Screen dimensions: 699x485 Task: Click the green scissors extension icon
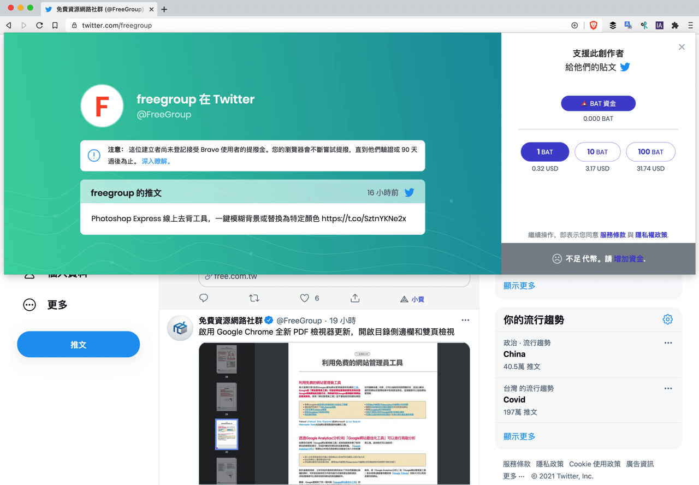[x=644, y=25]
